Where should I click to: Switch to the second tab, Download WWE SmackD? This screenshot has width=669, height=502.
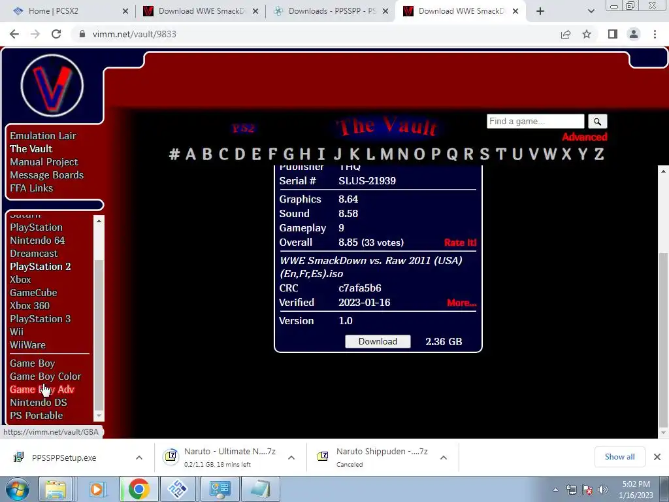tap(202, 11)
